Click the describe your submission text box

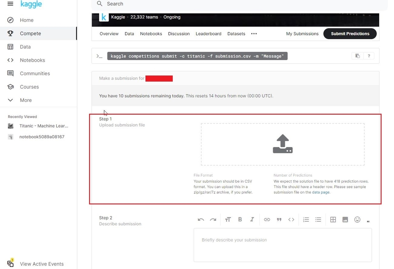[283, 245]
